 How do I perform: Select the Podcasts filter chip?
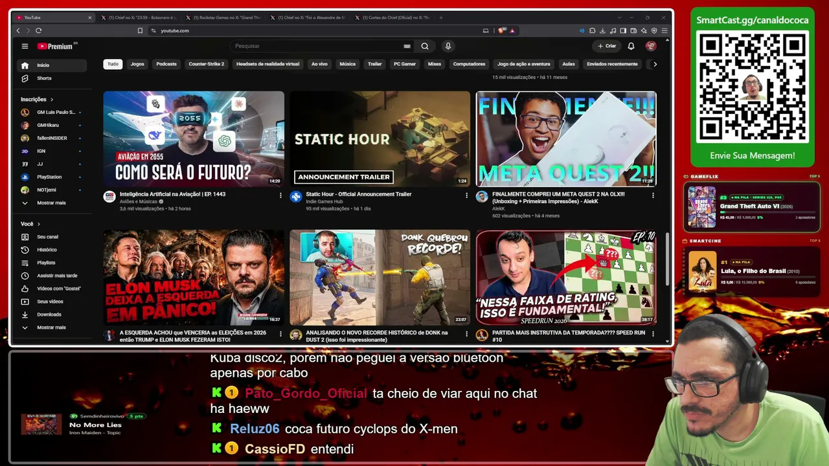coord(166,64)
